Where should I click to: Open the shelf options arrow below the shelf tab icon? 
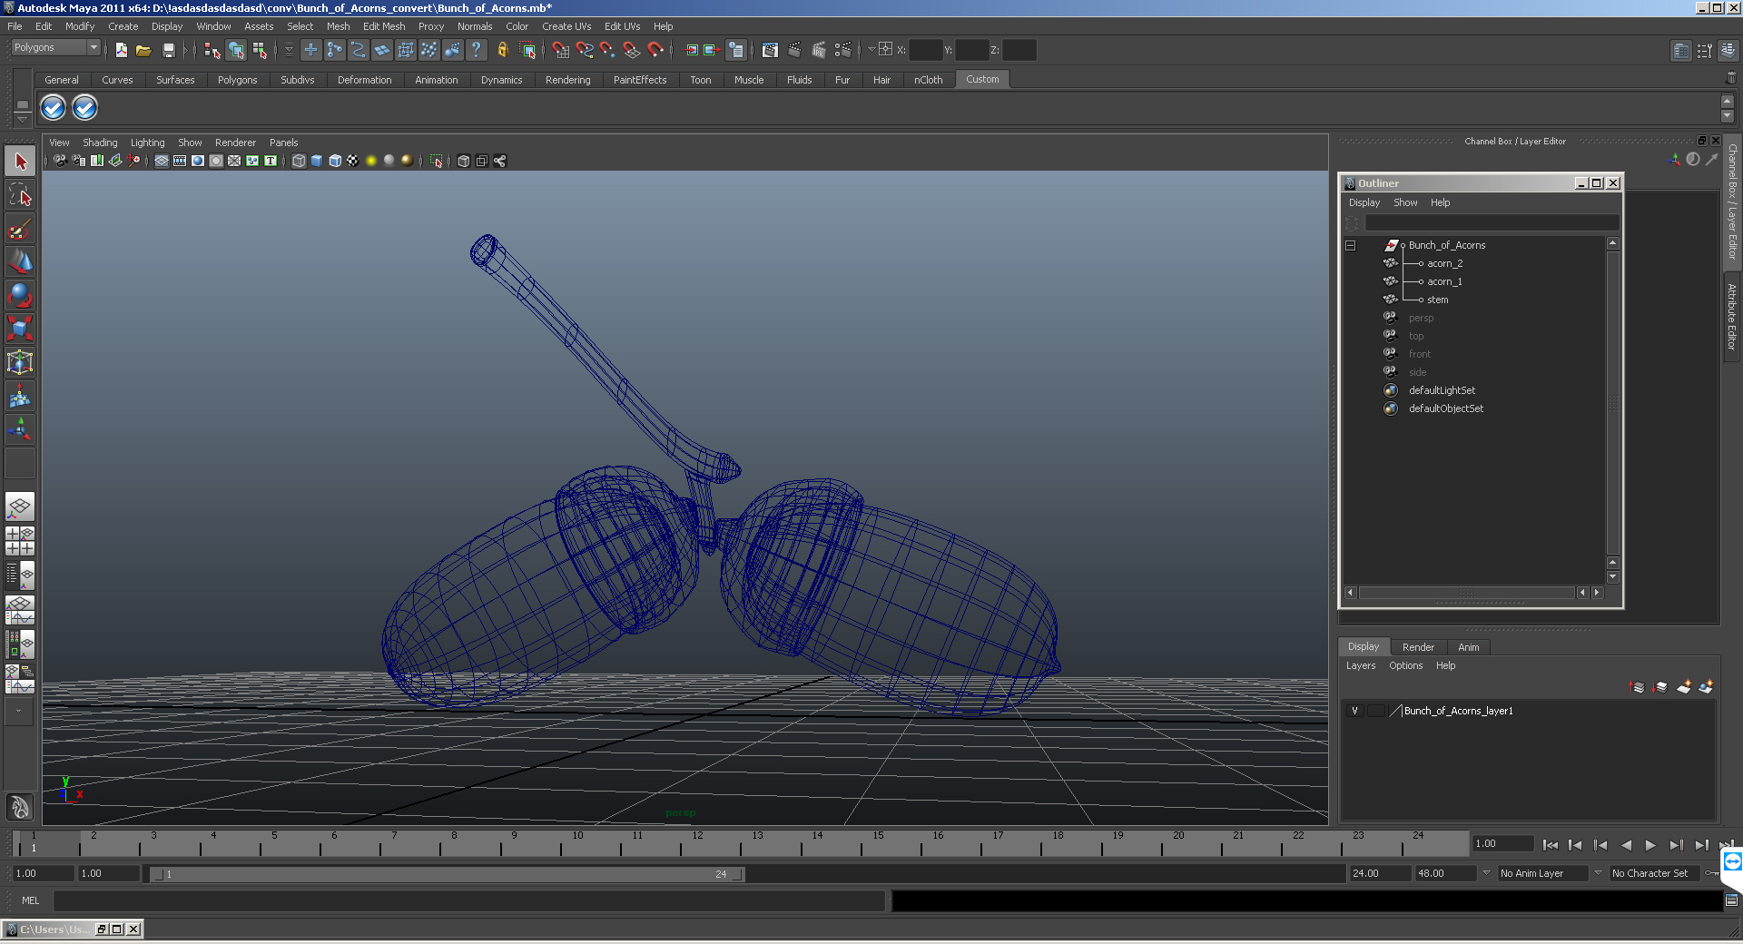(x=22, y=118)
